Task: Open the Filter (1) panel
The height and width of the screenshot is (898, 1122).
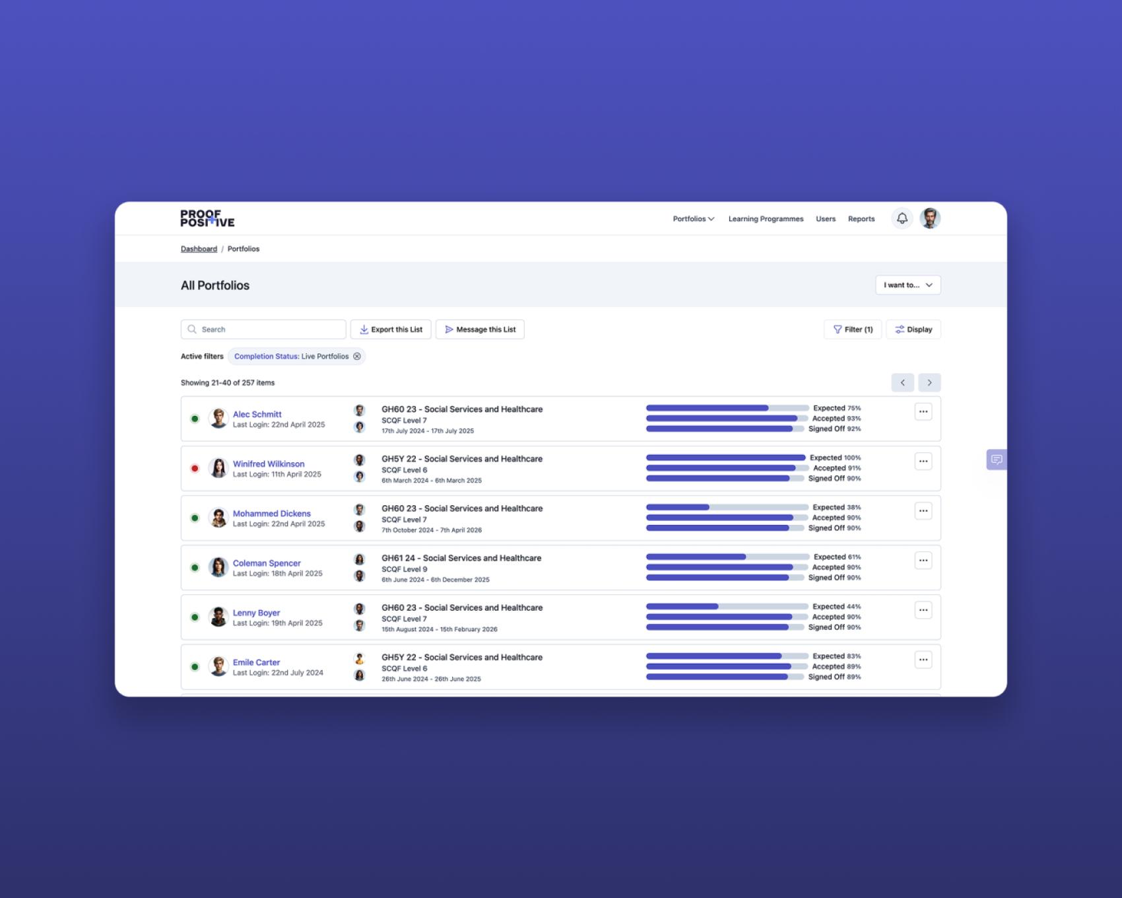Action: (852, 329)
